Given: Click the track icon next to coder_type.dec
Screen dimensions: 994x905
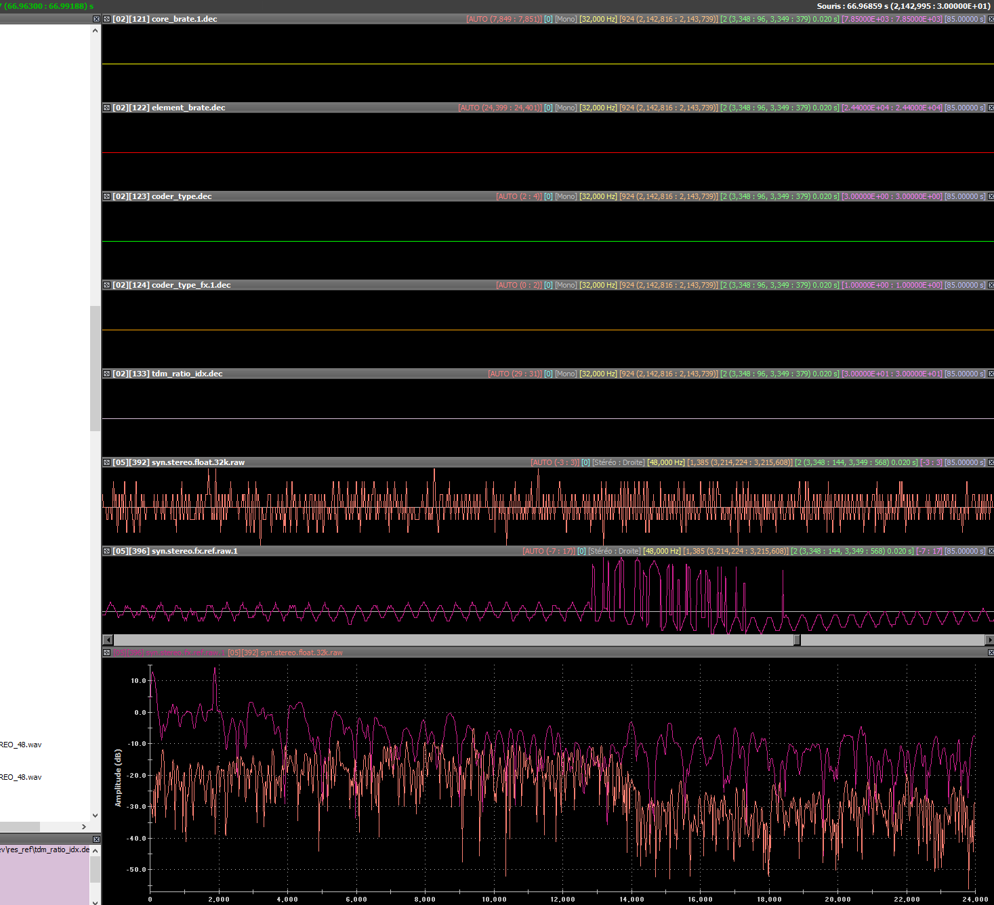Looking at the screenshot, I should tap(106, 196).
